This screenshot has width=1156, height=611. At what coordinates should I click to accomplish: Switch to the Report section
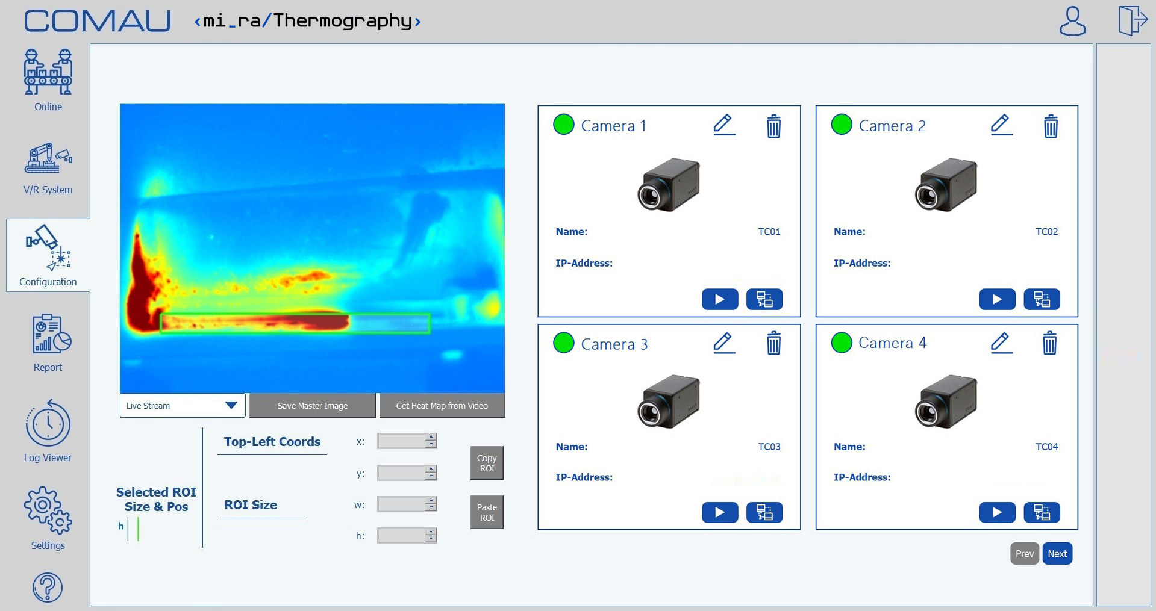tap(48, 343)
